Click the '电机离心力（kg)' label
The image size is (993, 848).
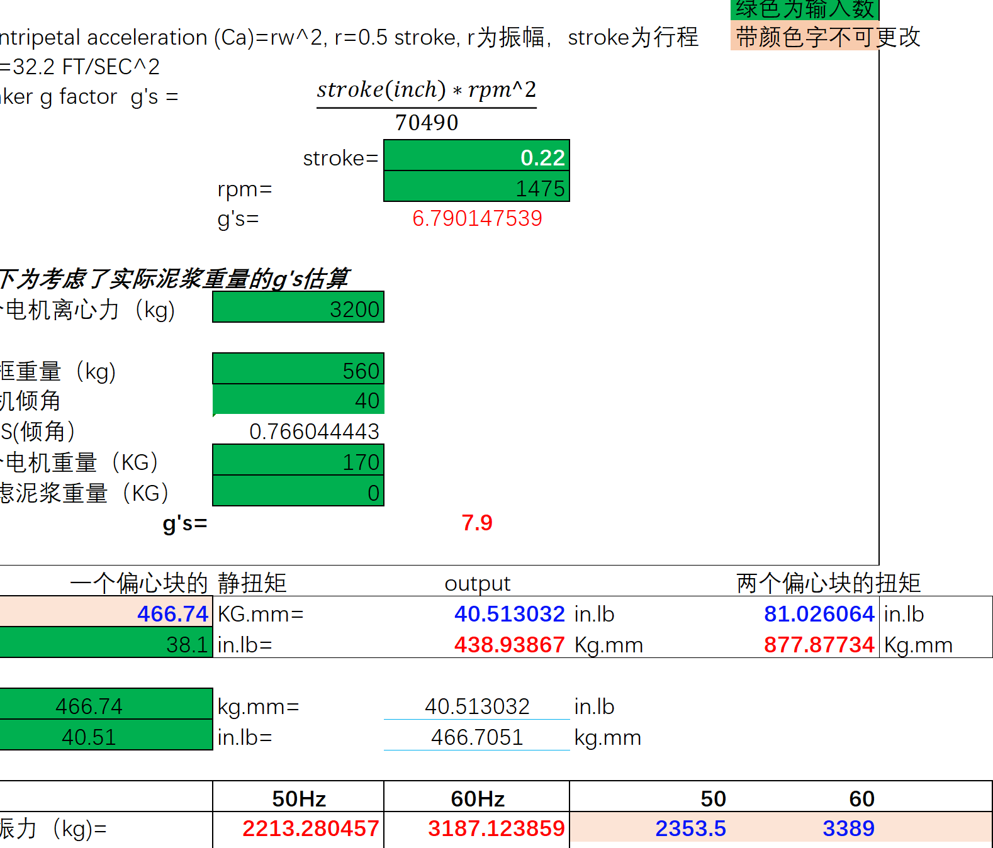coord(88,310)
